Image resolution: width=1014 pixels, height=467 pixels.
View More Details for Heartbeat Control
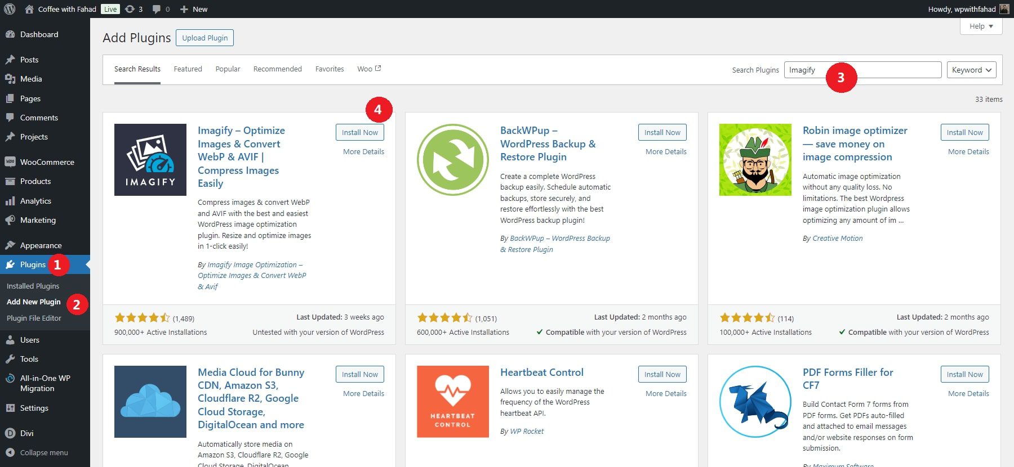coord(666,394)
